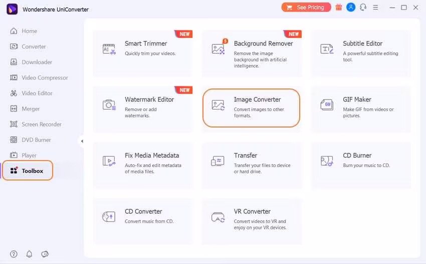Click the Home sidebar icon
Screen dimensions: 426x264
[14, 31]
